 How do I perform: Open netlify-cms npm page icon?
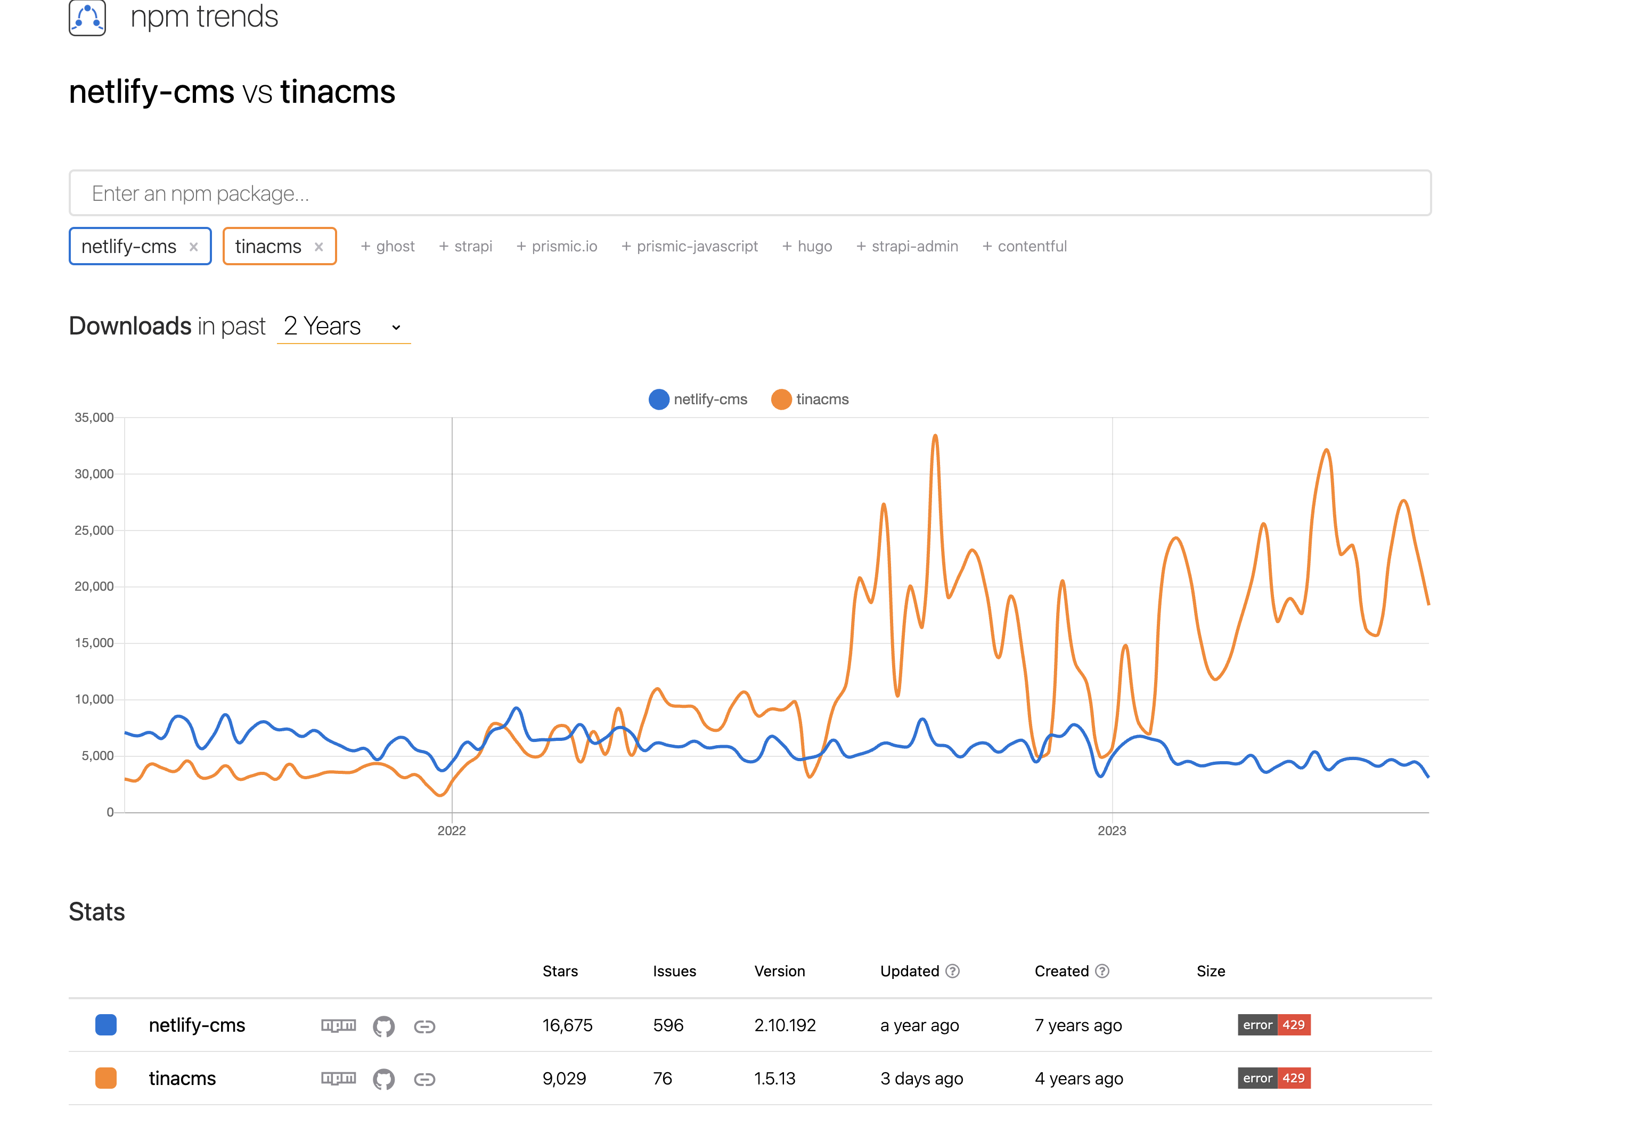coord(338,1025)
